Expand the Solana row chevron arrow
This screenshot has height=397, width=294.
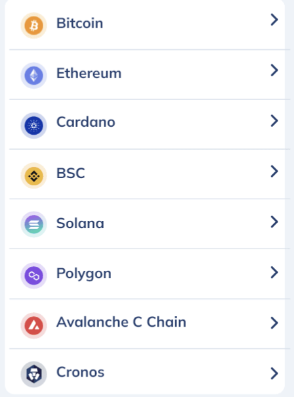pyautogui.click(x=274, y=222)
